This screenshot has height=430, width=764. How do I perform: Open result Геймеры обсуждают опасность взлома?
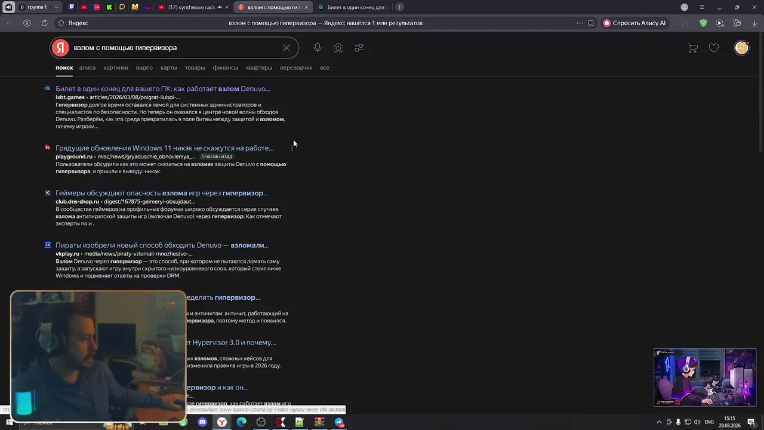pos(162,193)
